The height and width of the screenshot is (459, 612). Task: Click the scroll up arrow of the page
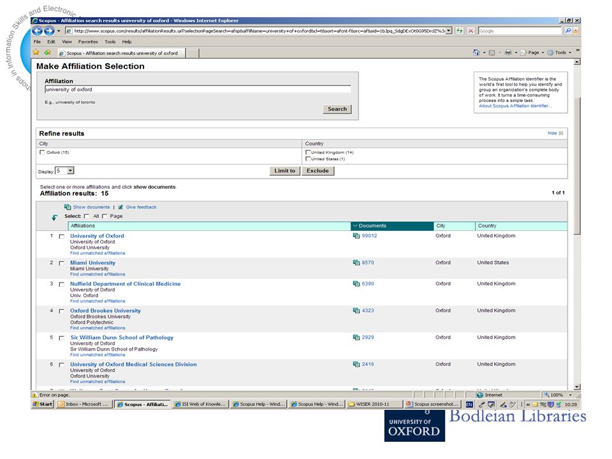pyautogui.click(x=578, y=62)
